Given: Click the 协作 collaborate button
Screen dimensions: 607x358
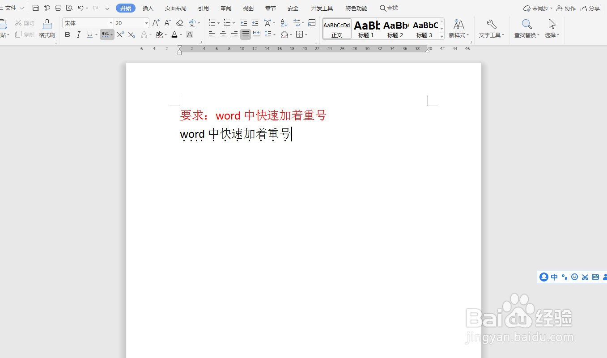Looking at the screenshot, I should click(x=566, y=8).
